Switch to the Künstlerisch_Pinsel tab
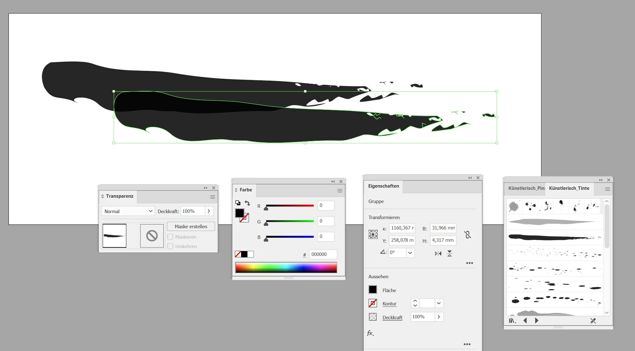Viewport: 635px width, 351px height. pos(526,188)
